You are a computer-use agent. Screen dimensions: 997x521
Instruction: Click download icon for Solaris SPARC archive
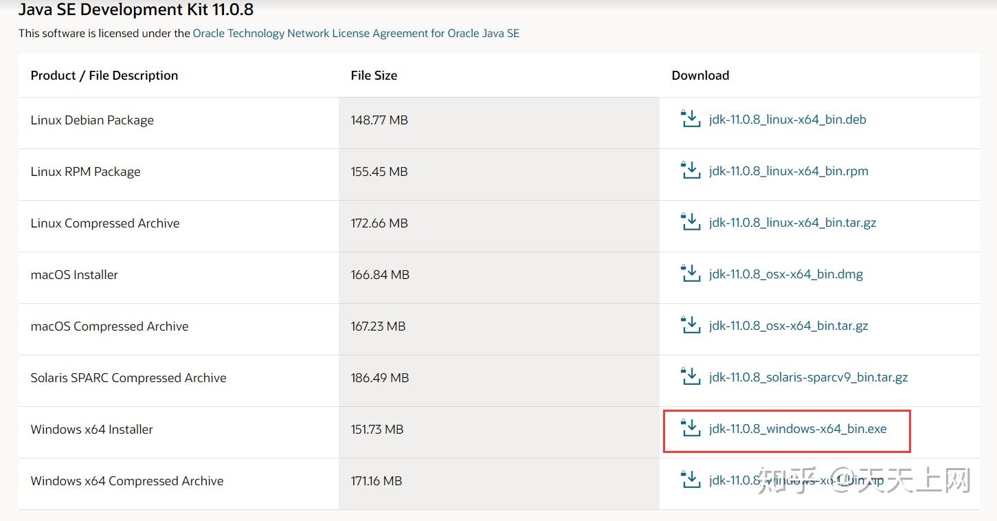click(x=690, y=377)
